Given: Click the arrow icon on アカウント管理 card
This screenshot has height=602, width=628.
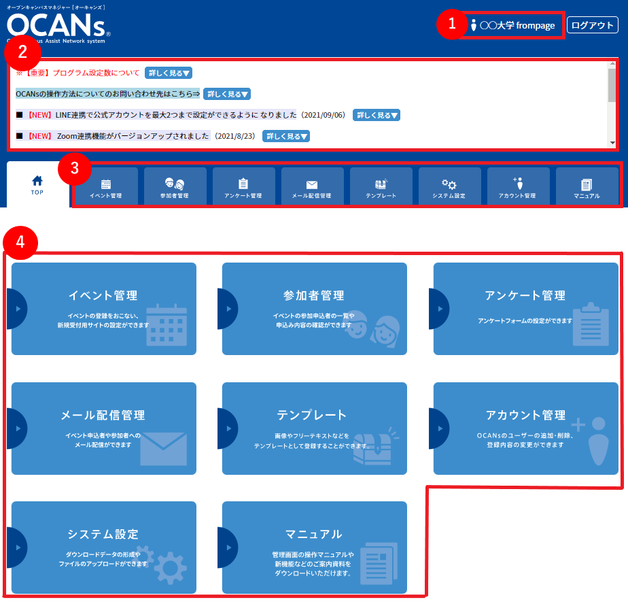Looking at the screenshot, I should pos(439,429).
